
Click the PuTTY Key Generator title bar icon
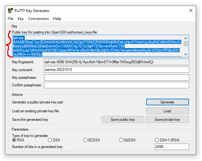(10, 10)
